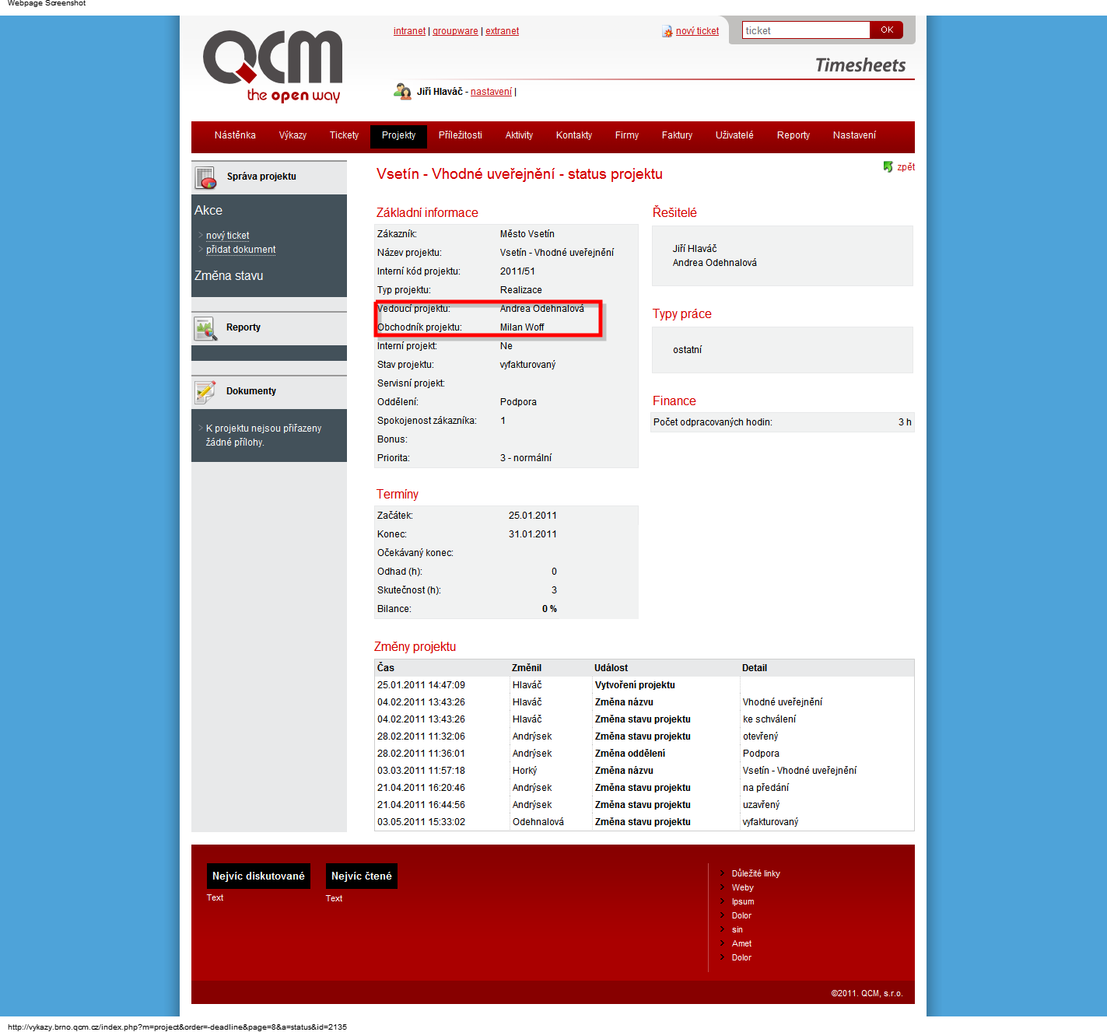Screen dimensions: 1107x1032
Task: Click the green zpět arrow icon
Action: point(888,166)
